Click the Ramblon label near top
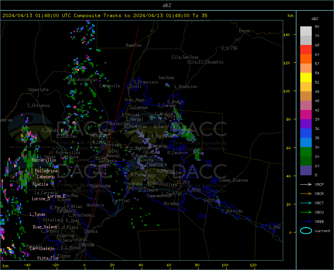 pyautogui.click(x=134, y=45)
